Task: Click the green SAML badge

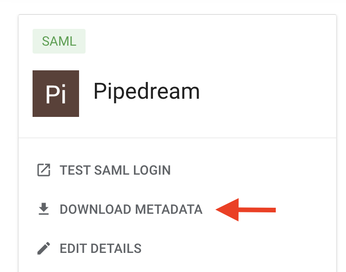Action: [59, 41]
